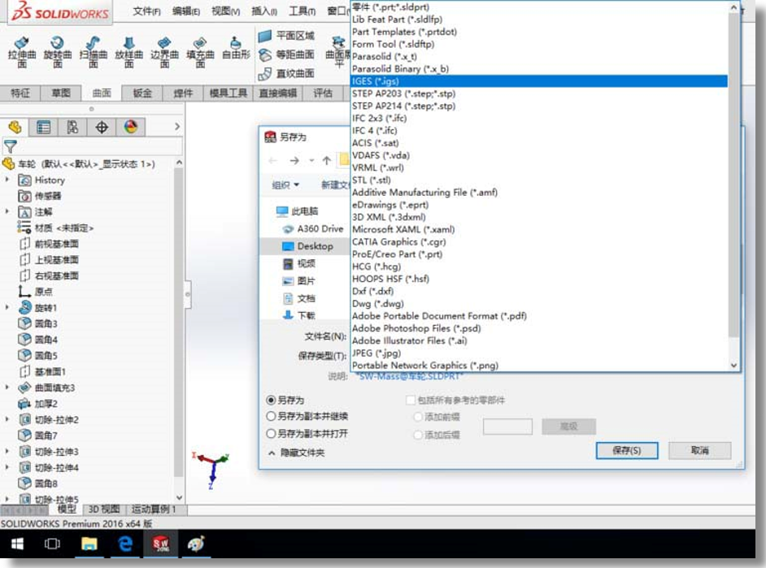766x568 pixels.
Task: Switch to the 钣金 sheet metal tab
Action: 142,93
